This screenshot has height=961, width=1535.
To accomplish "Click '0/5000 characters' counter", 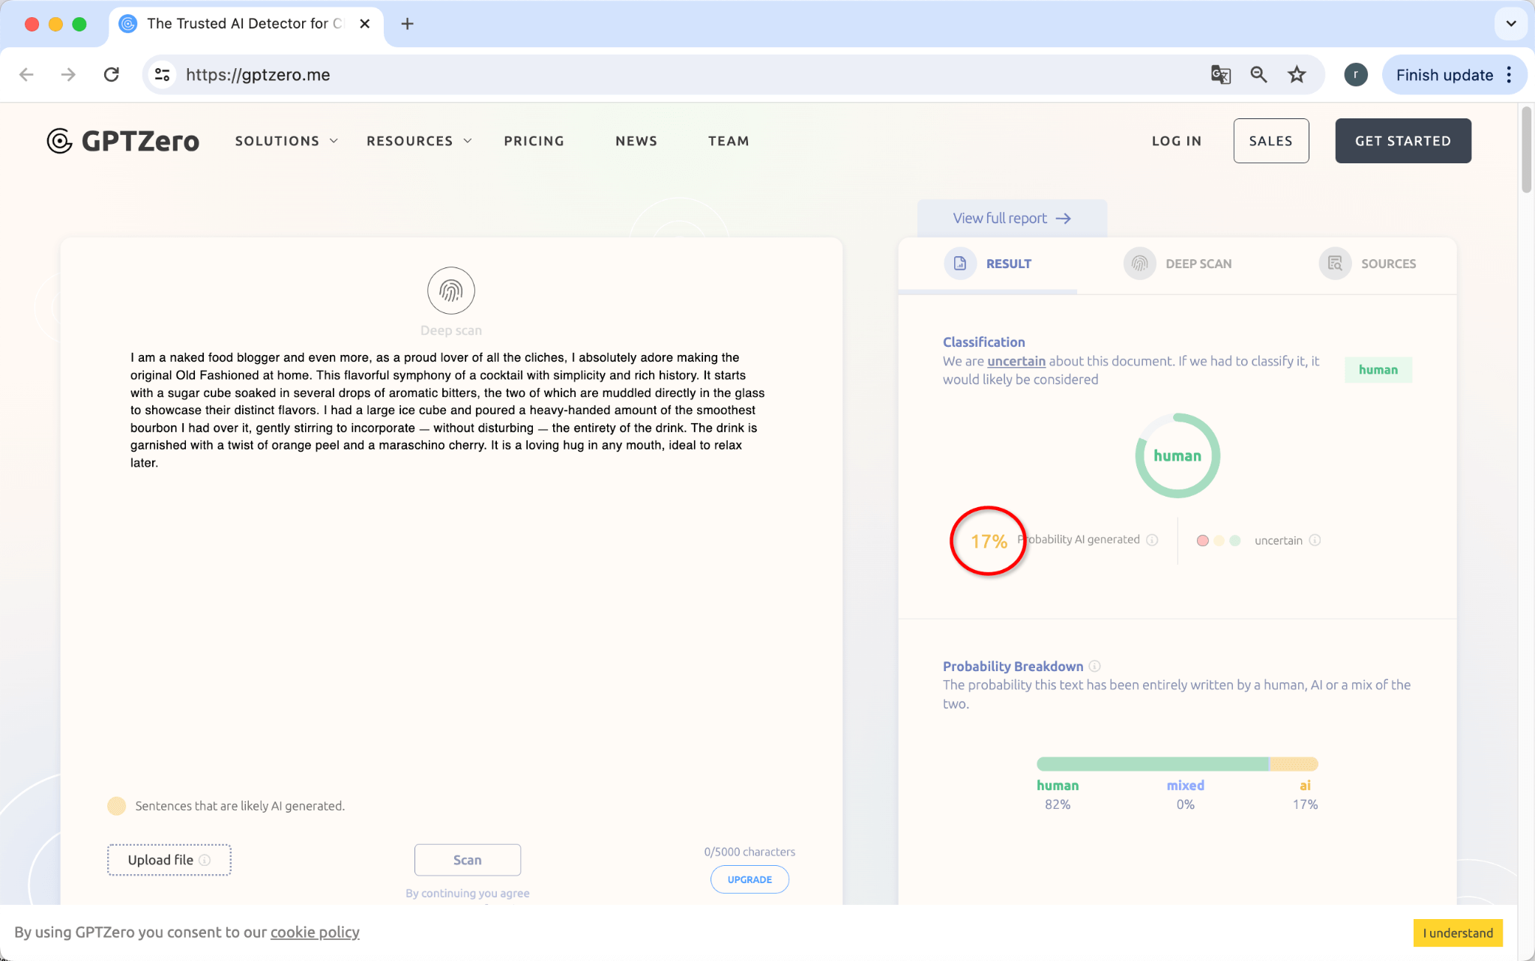I will [750, 852].
